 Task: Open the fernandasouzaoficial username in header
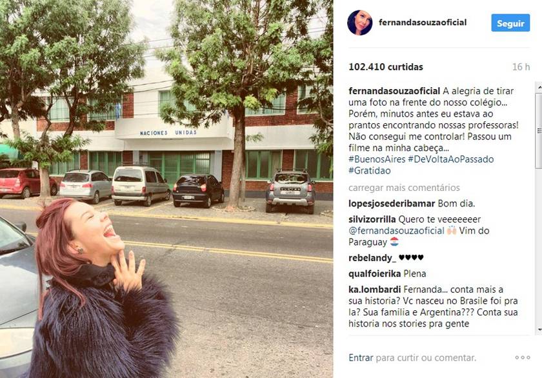(x=423, y=23)
